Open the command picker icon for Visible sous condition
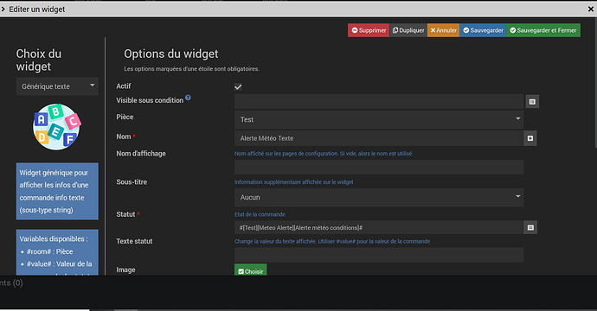 532,102
